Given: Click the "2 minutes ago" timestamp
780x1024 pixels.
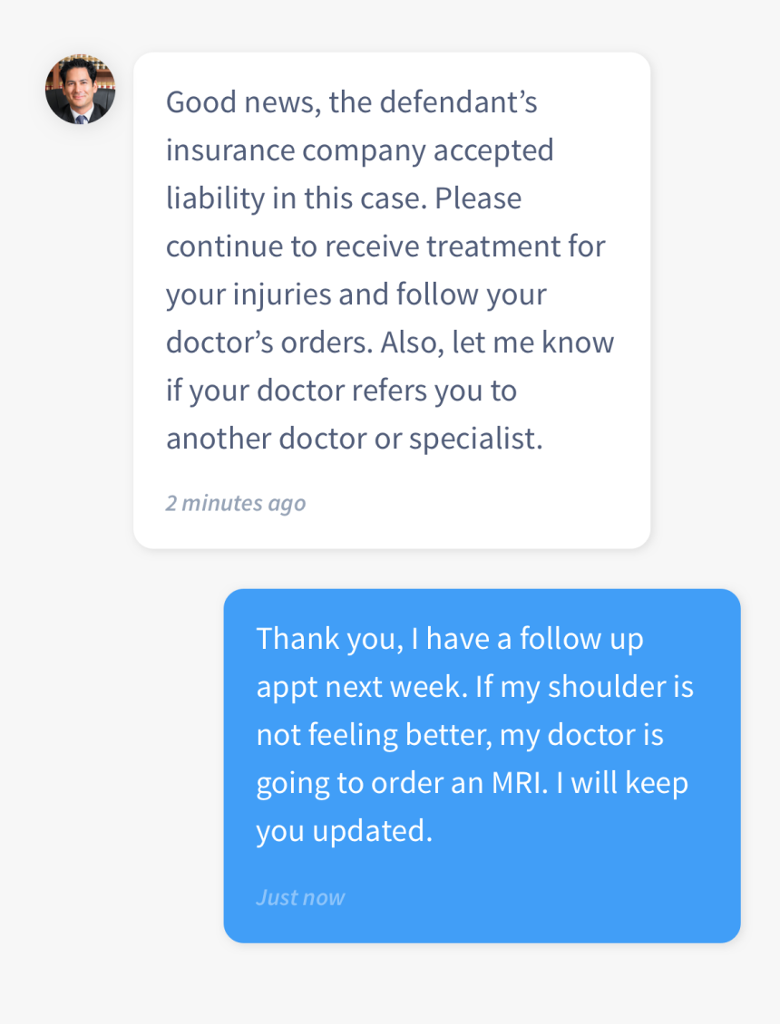Looking at the screenshot, I should (x=236, y=503).
